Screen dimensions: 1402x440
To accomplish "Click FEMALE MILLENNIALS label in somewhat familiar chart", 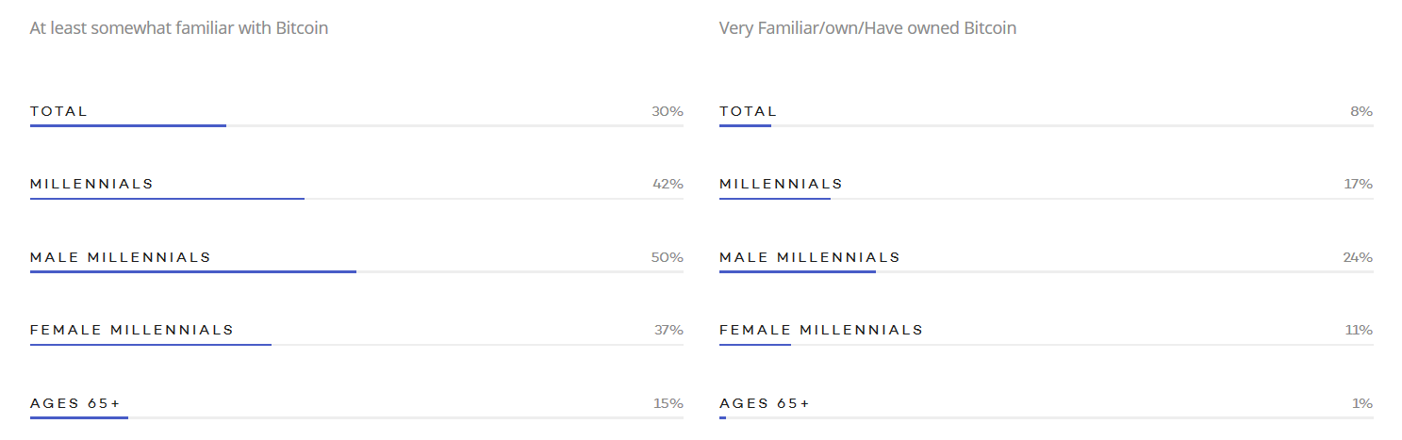I will [132, 330].
